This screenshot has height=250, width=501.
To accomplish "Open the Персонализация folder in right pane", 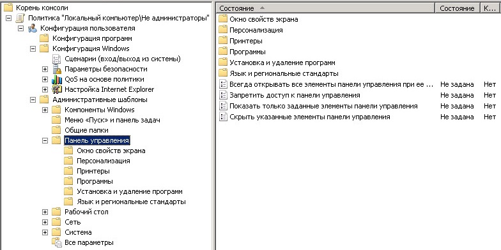I will point(256,30).
